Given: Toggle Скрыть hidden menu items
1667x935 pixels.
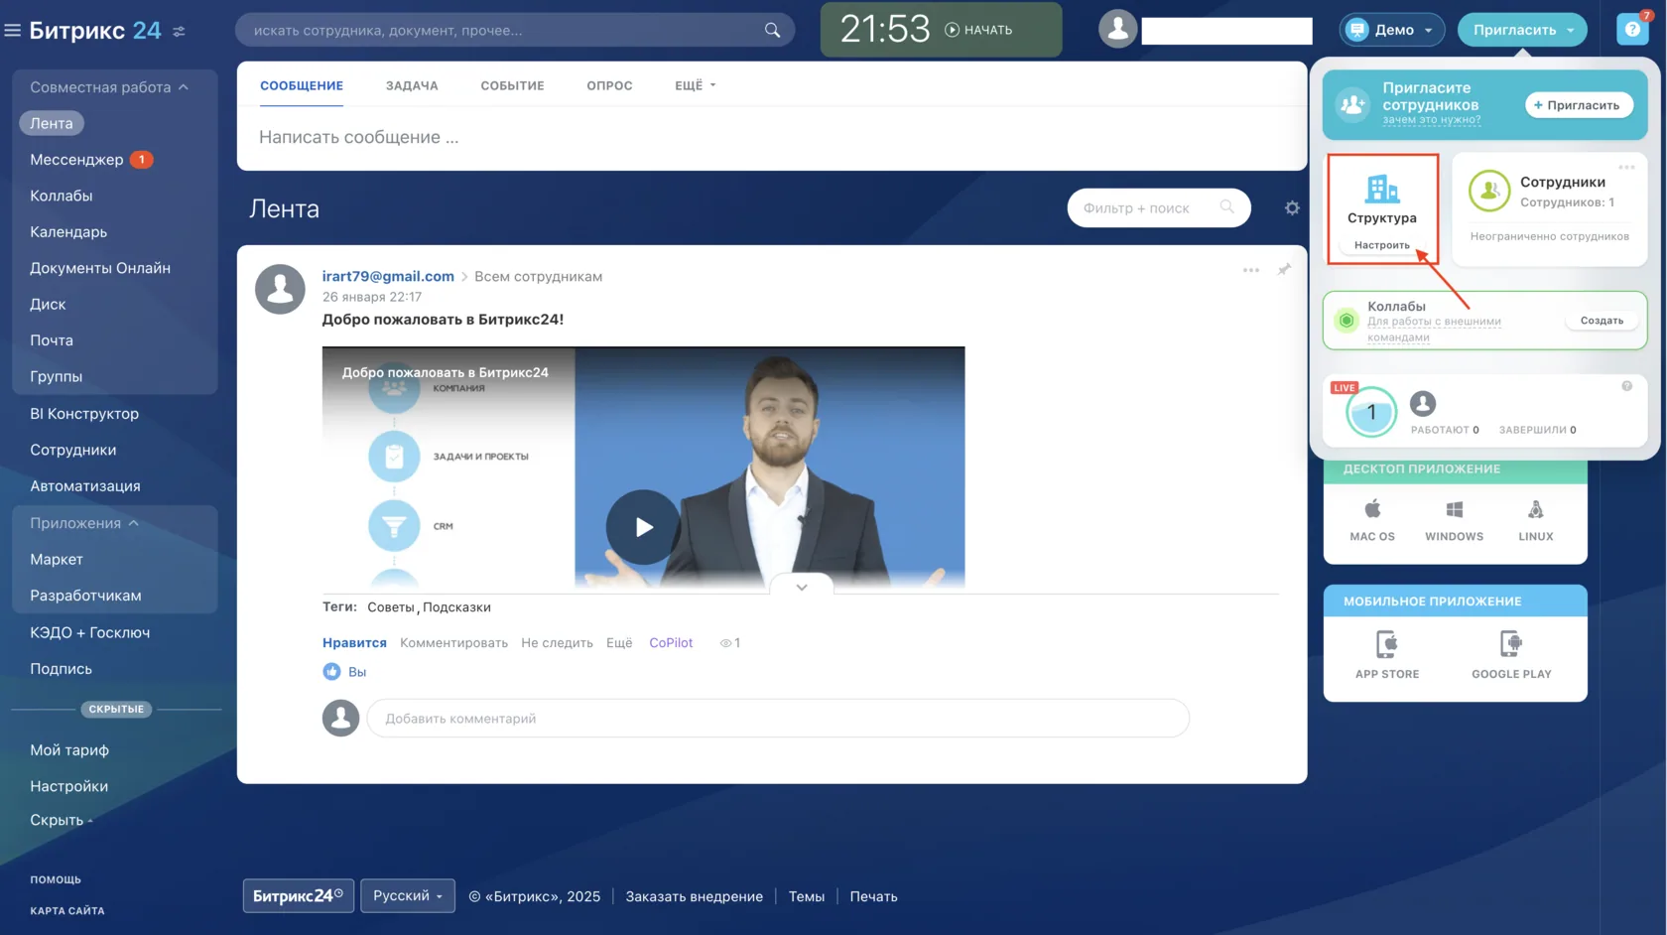Looking at the screenshot, I should pos(61,820).
